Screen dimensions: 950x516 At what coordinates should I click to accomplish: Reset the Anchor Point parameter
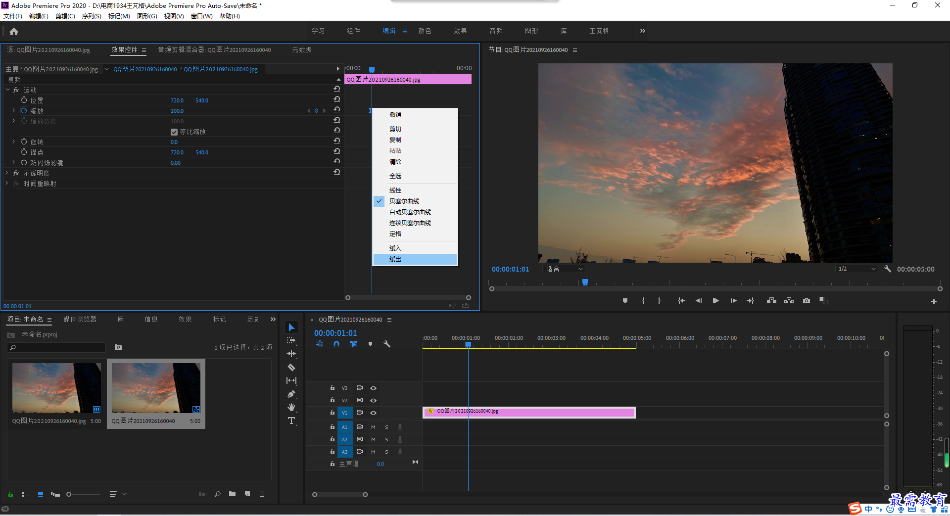coord(336,151)
